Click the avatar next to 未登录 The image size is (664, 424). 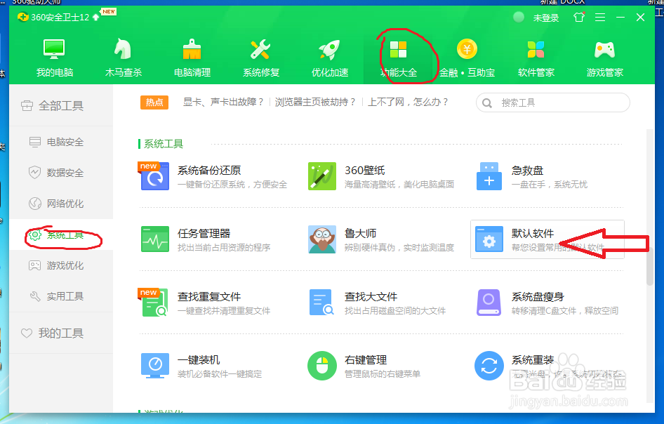518,17
